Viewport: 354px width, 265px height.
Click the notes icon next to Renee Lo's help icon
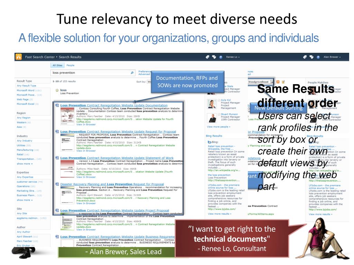[x=214, y=57]
